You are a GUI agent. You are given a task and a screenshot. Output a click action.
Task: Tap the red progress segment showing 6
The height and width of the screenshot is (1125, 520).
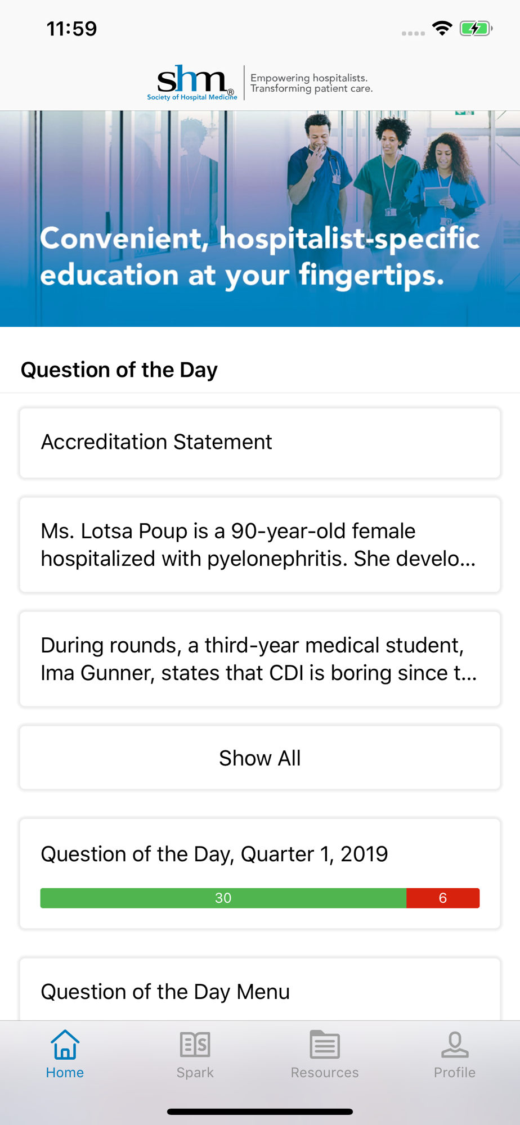point(443,898)
